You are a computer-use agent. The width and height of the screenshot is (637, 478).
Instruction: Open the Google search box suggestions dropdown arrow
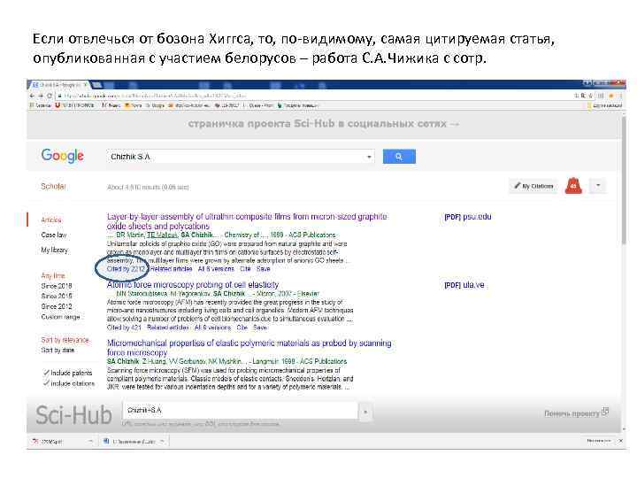pos(369,157)
